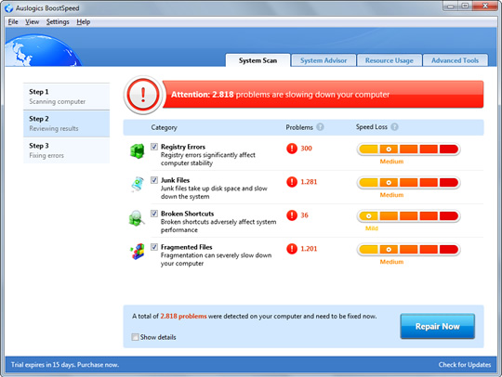Uncheck the Junk Files checkbox
The width and height of the screenshot is (502, 377).
click(154, 180)
